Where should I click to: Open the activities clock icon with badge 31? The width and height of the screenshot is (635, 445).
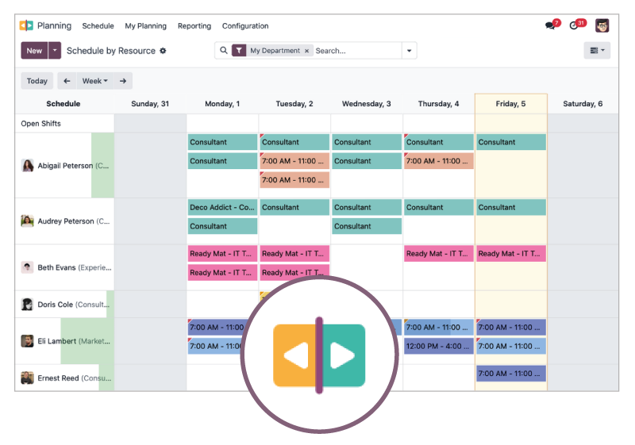(x=575, y=25)
